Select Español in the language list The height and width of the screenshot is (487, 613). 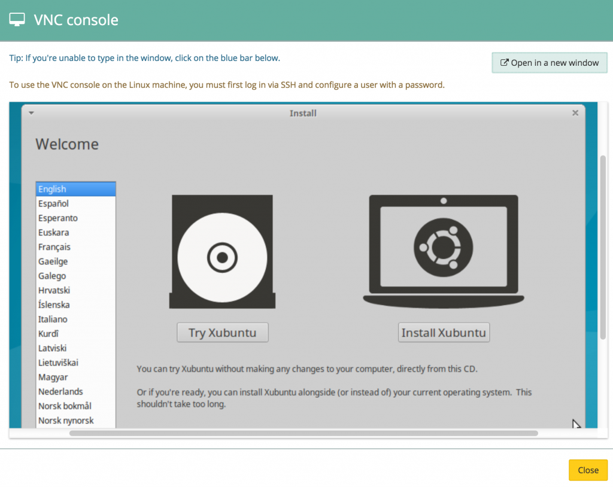76,203
